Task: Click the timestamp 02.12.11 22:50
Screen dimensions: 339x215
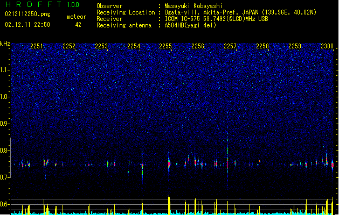Action: point(27,25)
